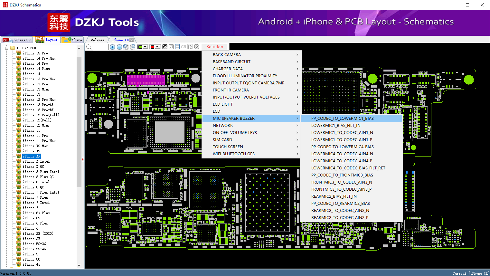Click the overlapping squares layer icon
This screenshot has width=490, height=276.
[165, 47]
